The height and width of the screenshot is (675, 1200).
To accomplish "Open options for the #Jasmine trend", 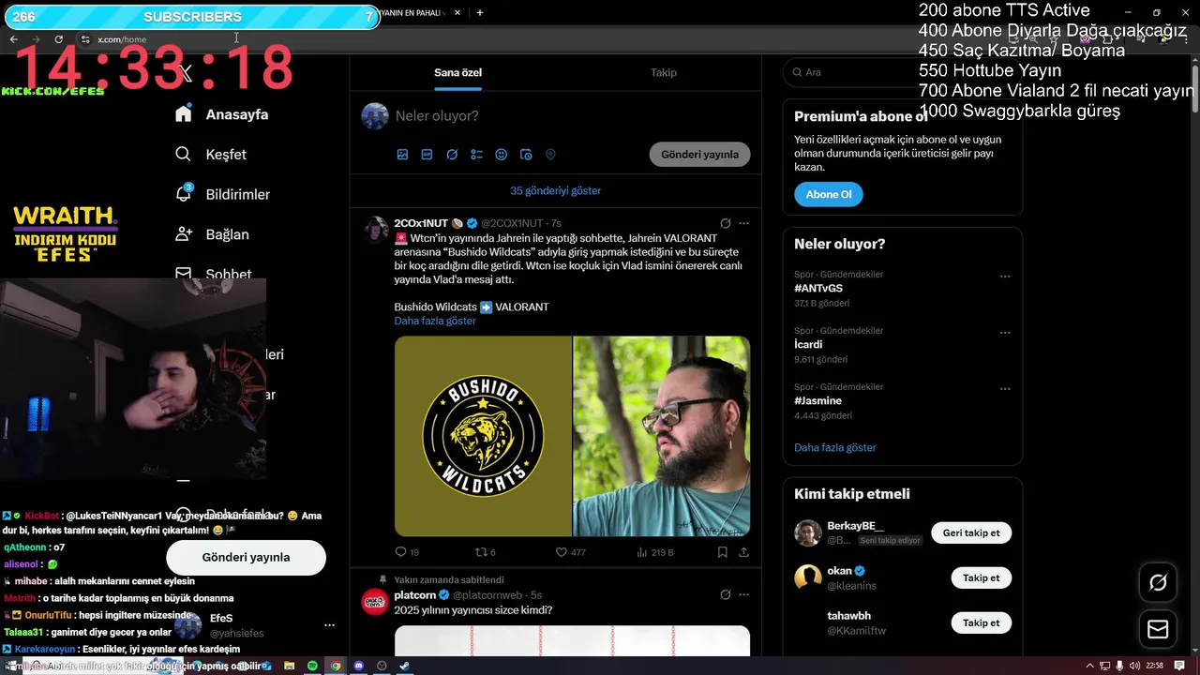I will pos(1005,389).
